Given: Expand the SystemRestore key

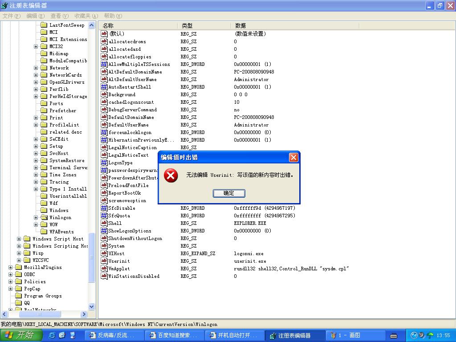Looking at the screenshot, I should click(x=36, y=160).
